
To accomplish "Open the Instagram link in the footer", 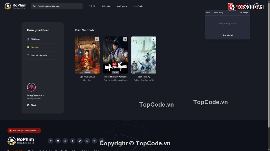I will coord(102,141).
